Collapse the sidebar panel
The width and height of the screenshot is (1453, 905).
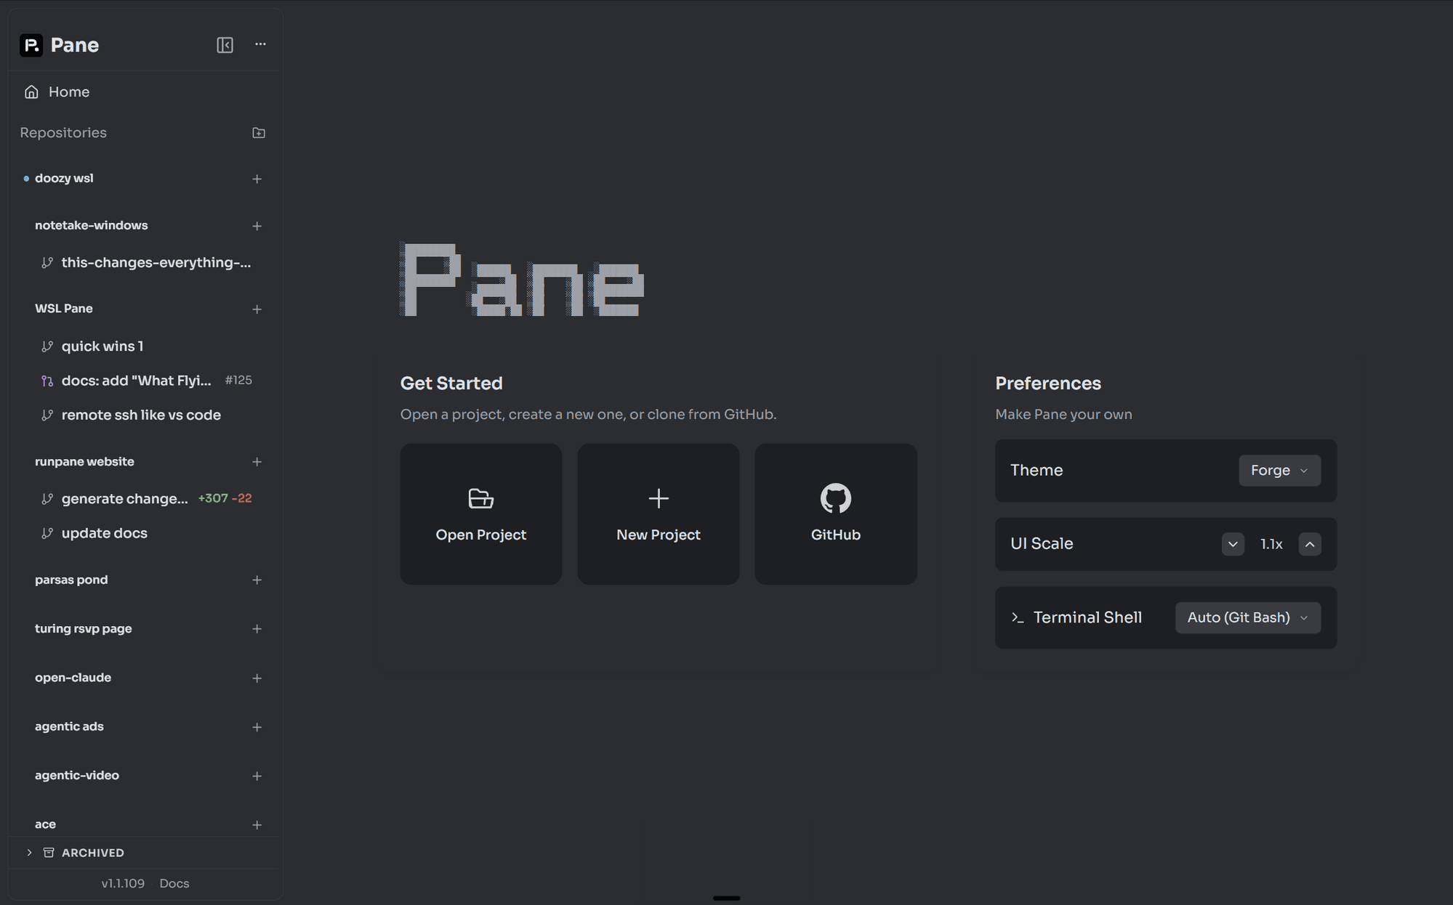coord(225,44)
